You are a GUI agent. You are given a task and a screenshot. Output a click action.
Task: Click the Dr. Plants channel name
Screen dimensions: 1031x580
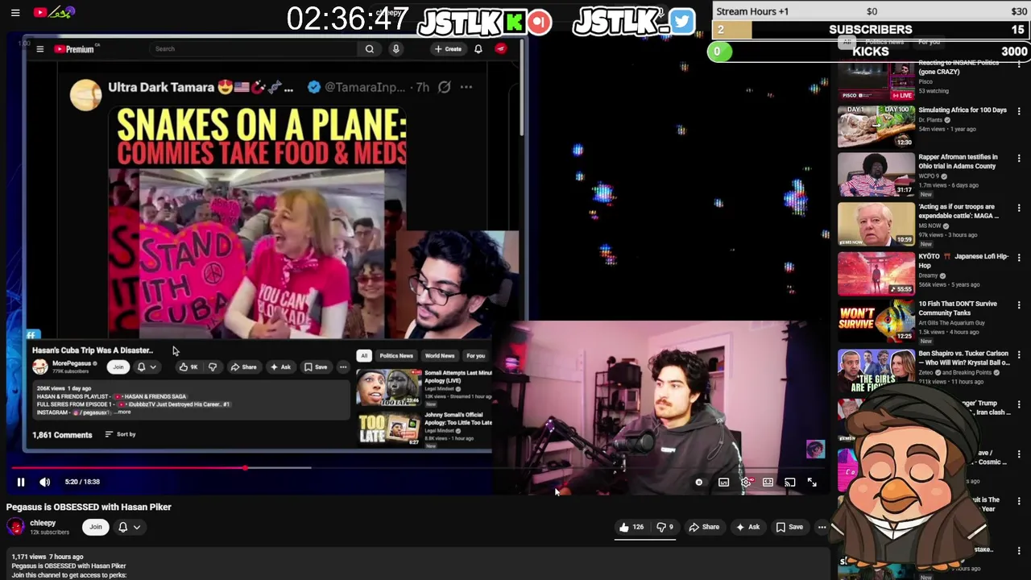tap(931, 120)
